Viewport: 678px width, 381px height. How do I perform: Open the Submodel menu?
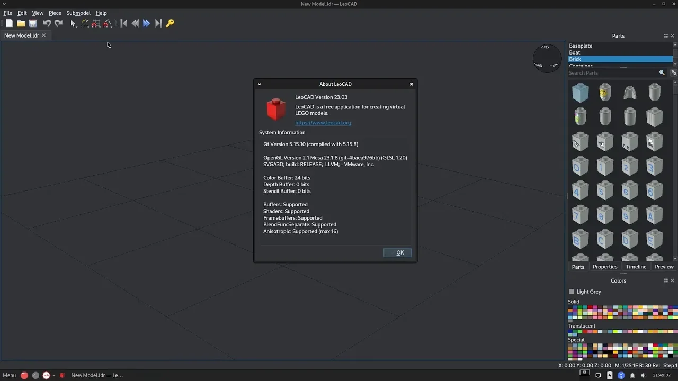78,13
